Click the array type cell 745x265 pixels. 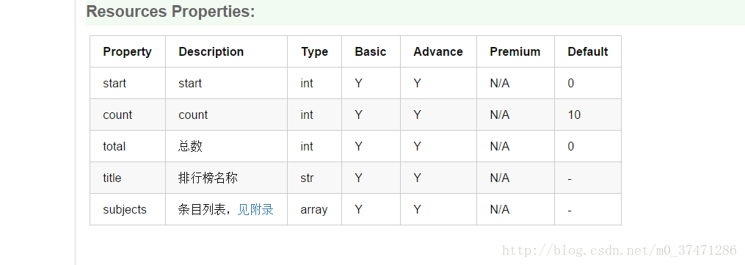click(315, 209)
